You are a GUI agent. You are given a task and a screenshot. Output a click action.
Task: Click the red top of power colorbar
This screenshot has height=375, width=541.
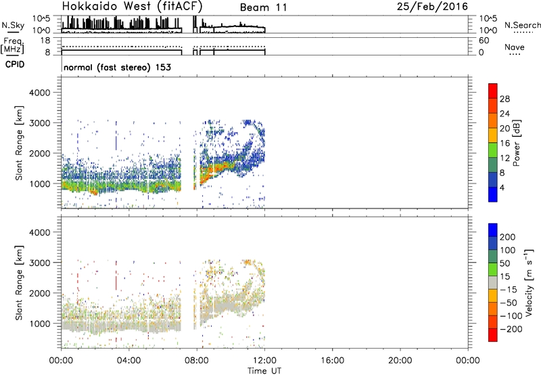(493, 91)
